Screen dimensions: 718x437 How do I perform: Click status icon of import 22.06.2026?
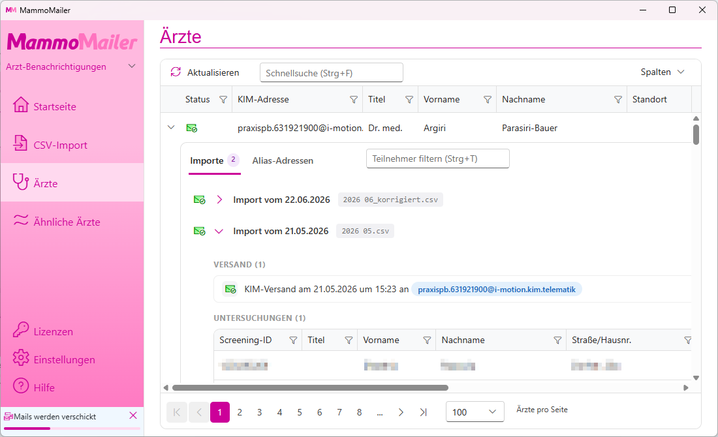[200, 200]
